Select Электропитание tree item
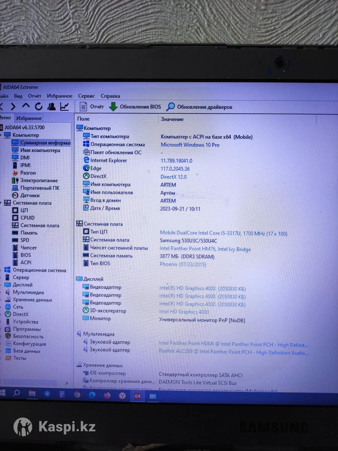 coord(35,180)
